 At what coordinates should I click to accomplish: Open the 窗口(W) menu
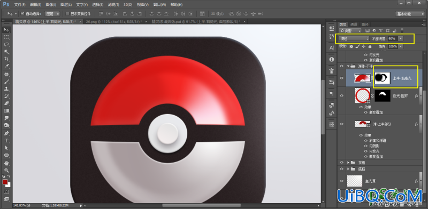click(x=159, y=5)
